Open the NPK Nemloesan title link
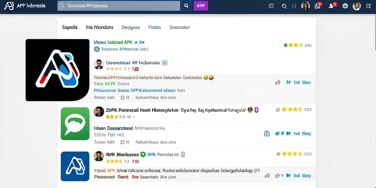The image size is (376, 188). pyautogui.click(x=122, y=155)
